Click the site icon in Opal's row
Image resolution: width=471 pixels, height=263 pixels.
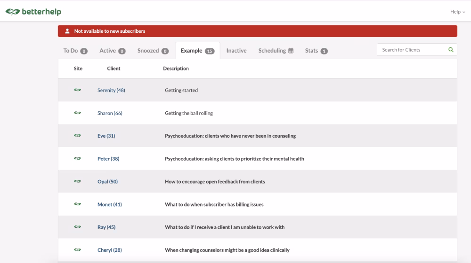[78, 181]
